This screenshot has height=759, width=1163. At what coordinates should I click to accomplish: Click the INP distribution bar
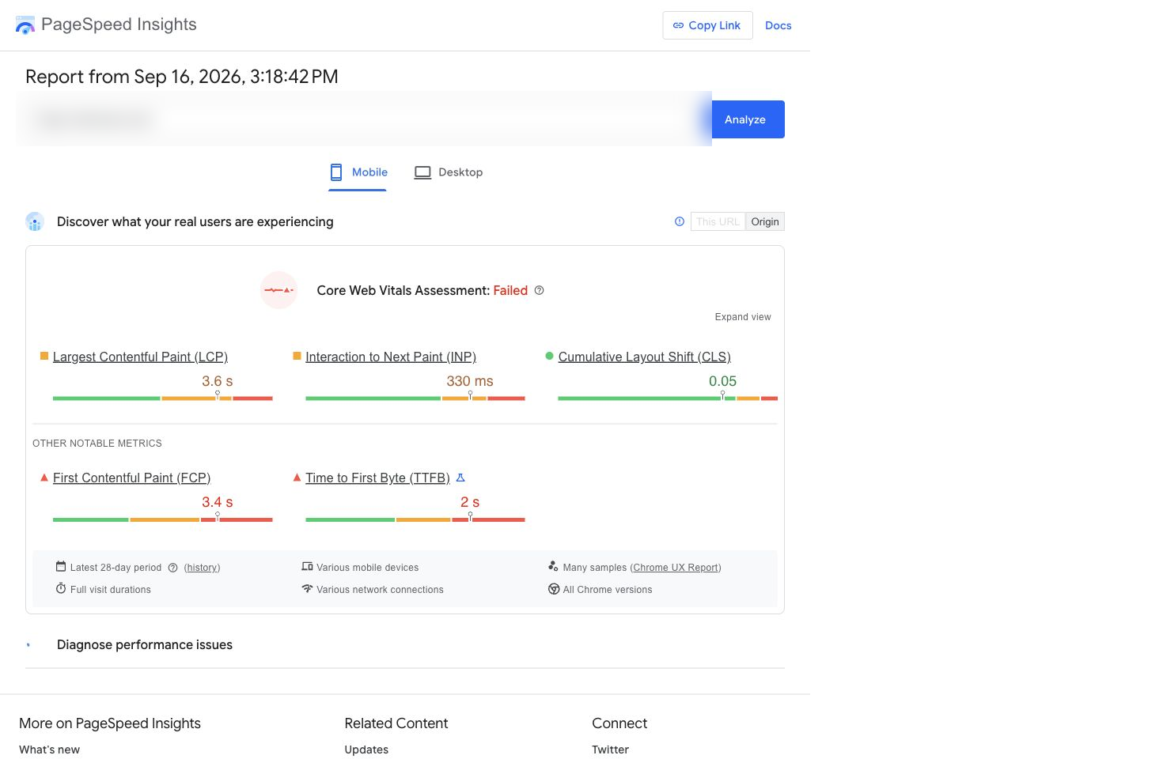(415, 398)
